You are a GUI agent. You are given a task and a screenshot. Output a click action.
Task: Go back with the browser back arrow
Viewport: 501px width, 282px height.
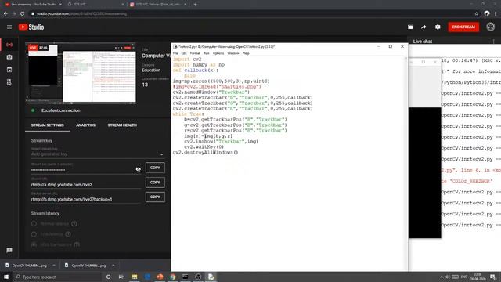(5, 14)
